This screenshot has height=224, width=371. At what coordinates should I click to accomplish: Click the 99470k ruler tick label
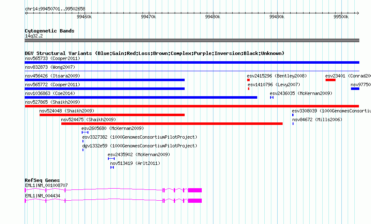[148, 17]
